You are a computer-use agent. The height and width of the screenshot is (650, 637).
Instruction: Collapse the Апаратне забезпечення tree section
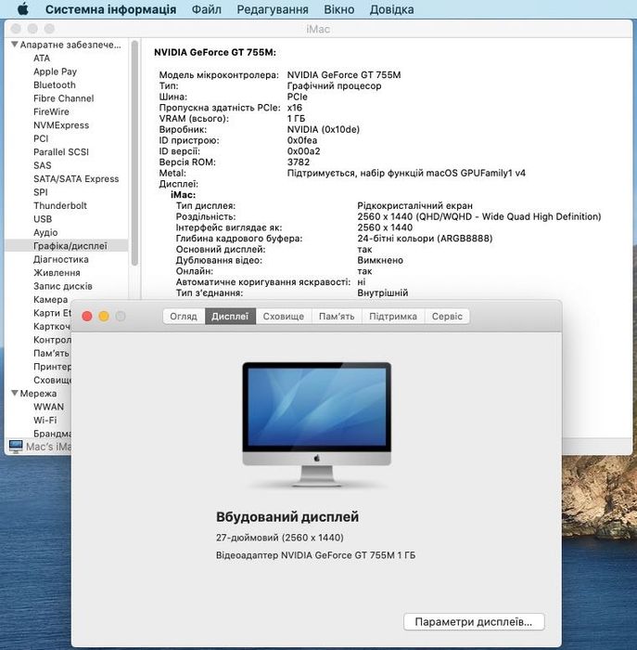click(x=15, y=44)
